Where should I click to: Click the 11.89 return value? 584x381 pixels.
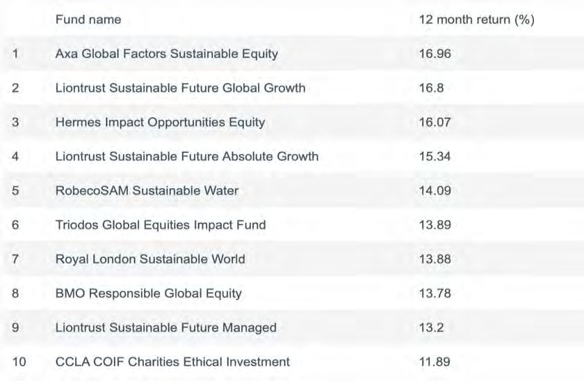tap(435, 362)
